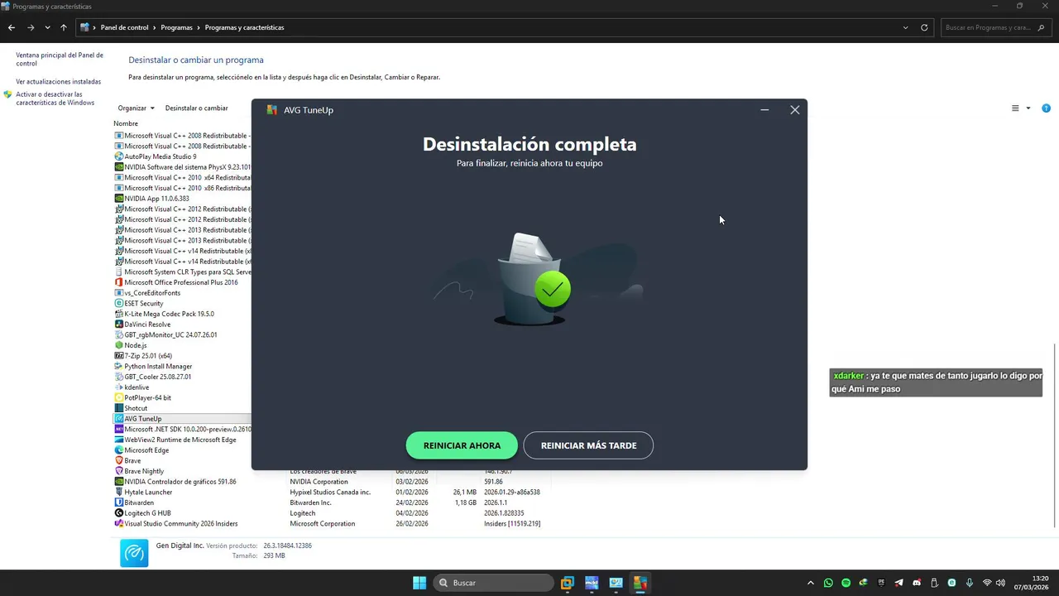The width and height of the screenshot is (1059, 596).
Task: Expand the address bar history dropdown
Action: pyautogui.click(x=905, y=27)
